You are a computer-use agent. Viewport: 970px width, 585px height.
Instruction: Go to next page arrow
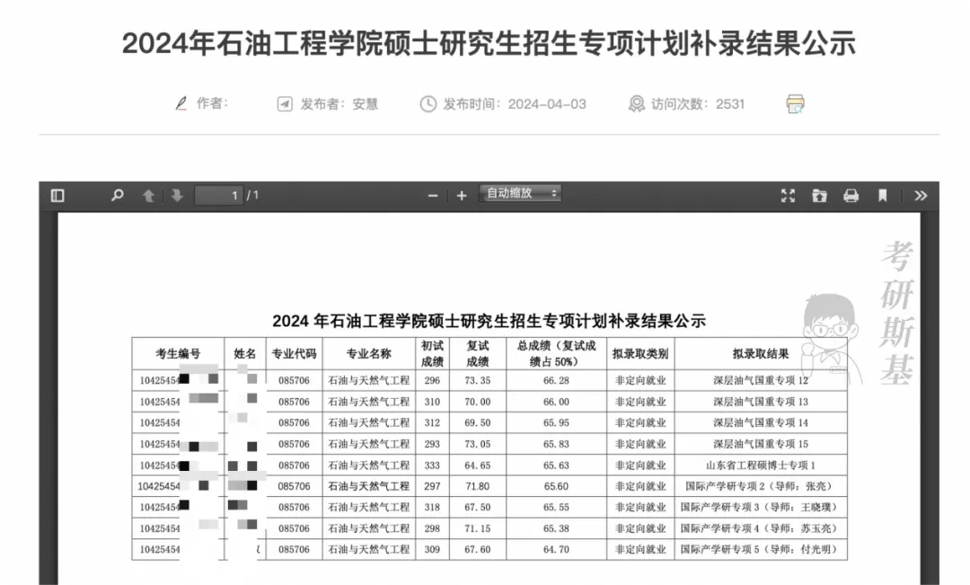177,195
